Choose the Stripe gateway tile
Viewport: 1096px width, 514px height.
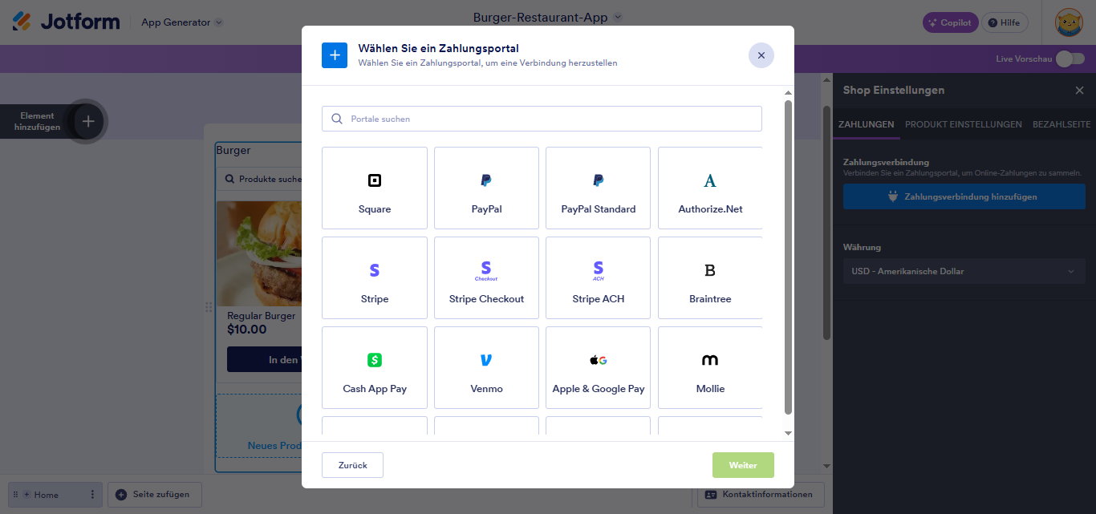tap(375, 278)
